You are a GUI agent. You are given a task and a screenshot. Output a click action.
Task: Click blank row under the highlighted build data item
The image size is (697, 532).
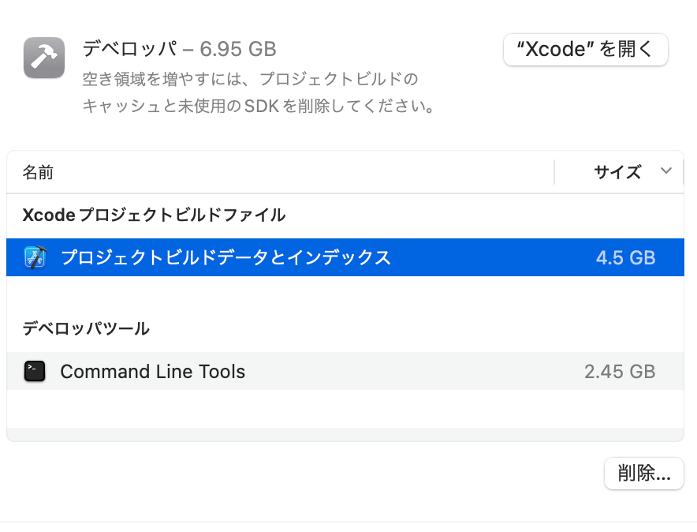(345, 295)
